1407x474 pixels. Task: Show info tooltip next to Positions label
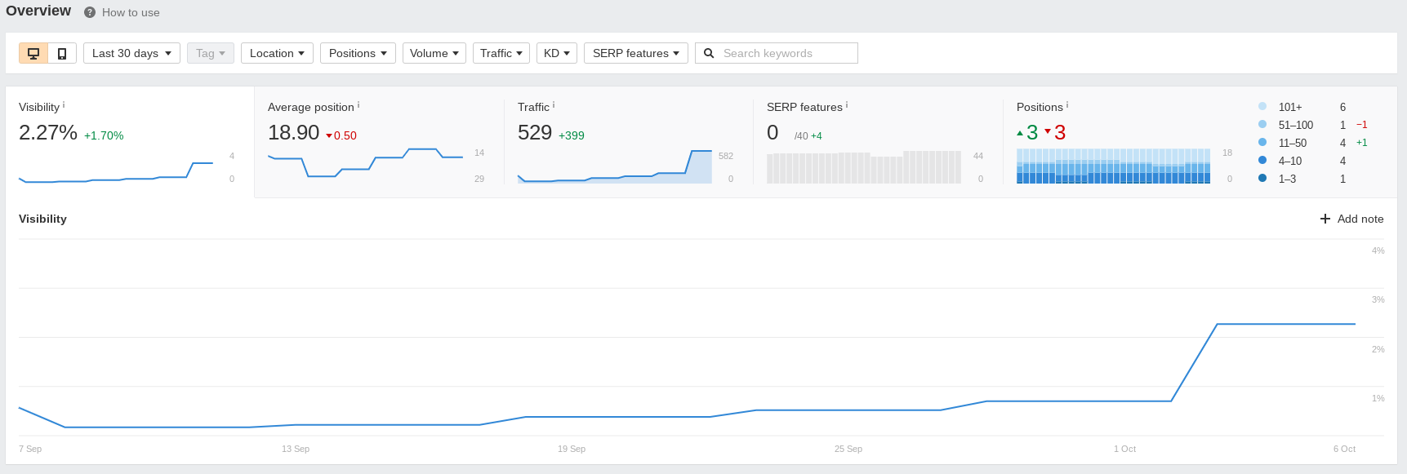pos(1067,104)
